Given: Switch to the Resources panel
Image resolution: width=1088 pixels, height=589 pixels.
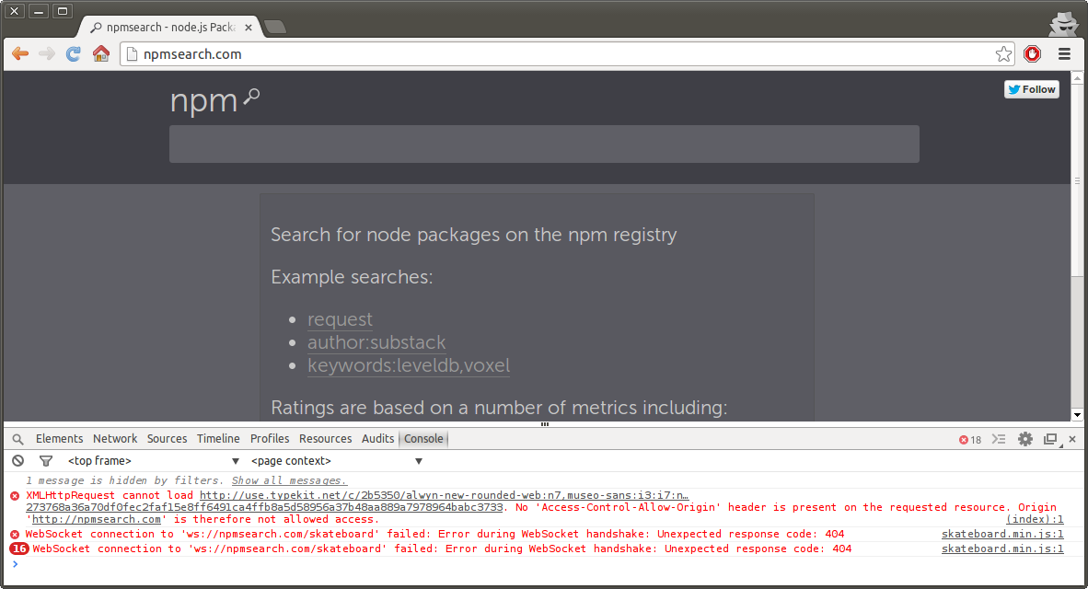Looking at the screenshot, I should pos(326,438).
